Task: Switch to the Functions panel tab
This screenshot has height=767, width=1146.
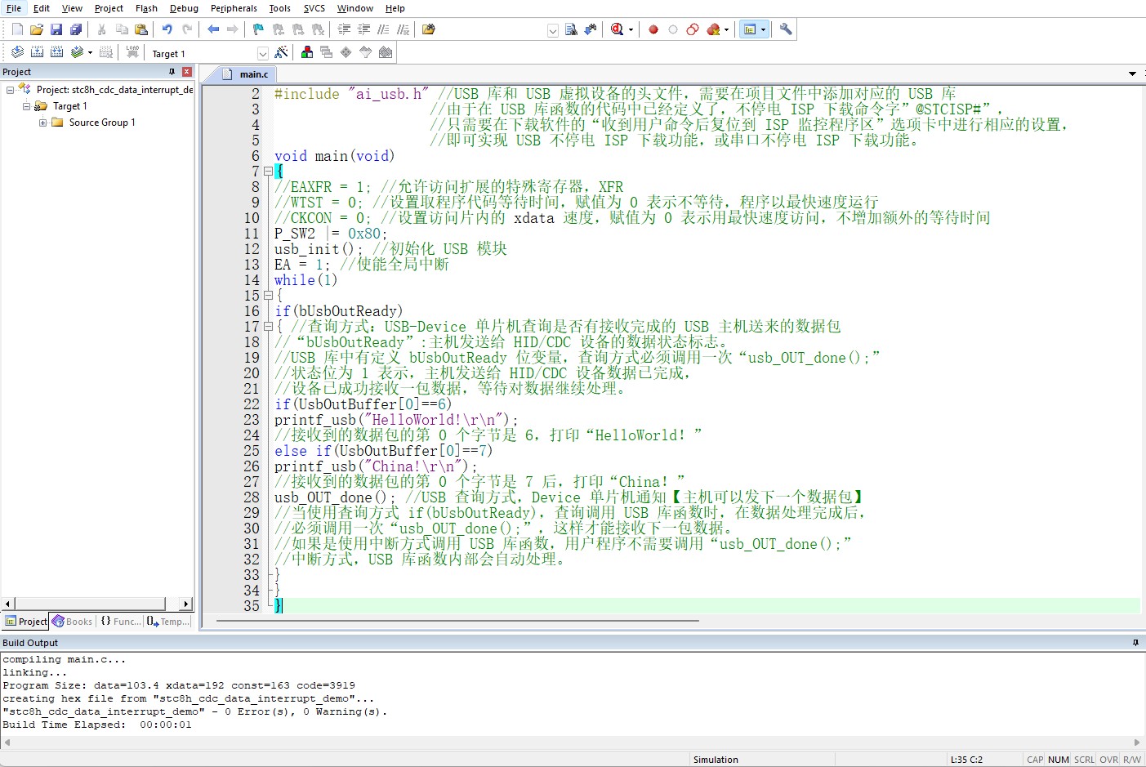Action: [120, 622]
